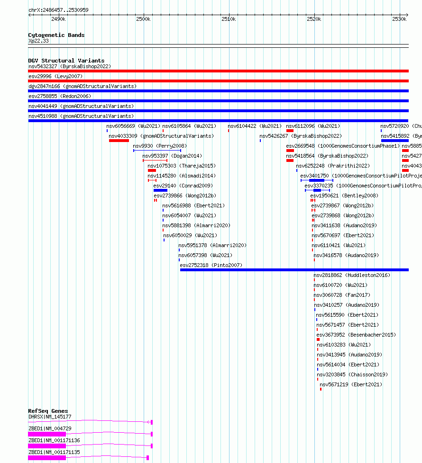Viewport: 422px width, 463px height.
Task: Click nsv3411638 (Audano2019) label
Action: 344,226
